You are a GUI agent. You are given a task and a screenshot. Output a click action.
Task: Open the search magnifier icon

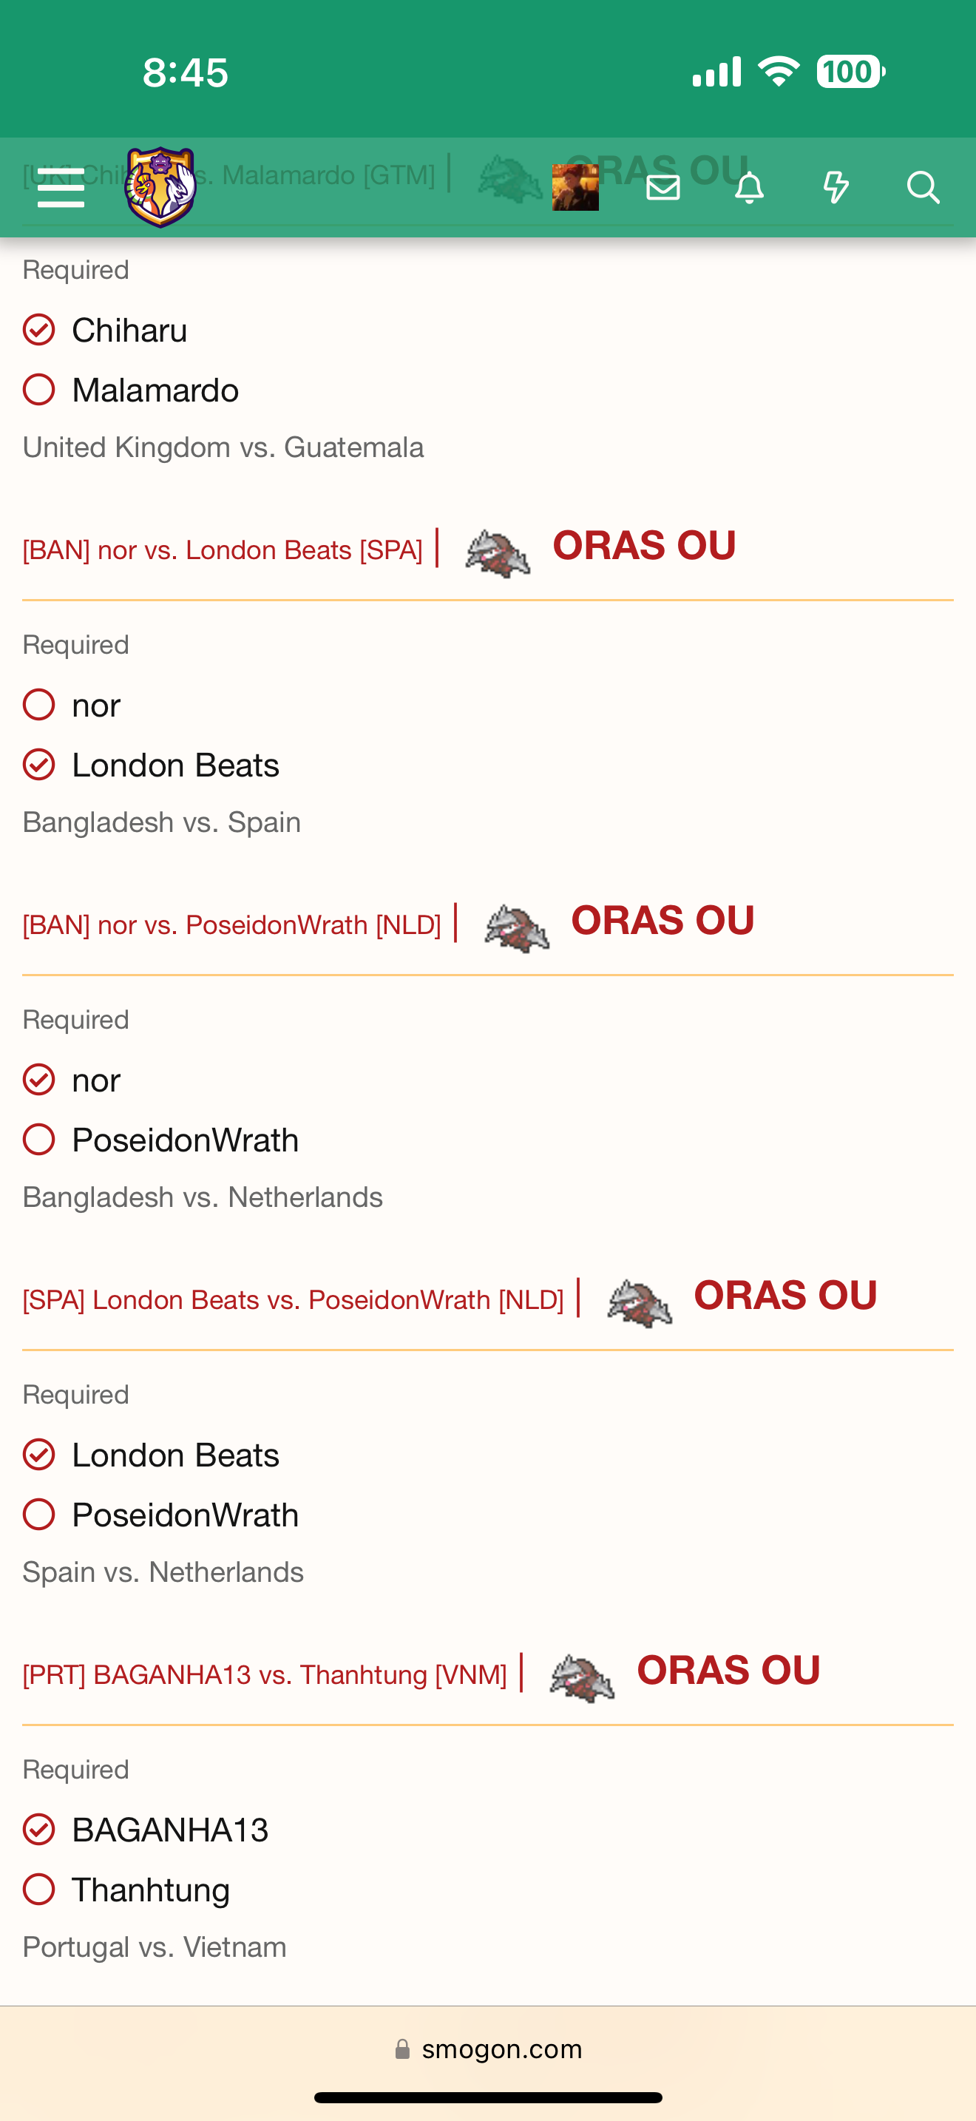pyautogui.click(x=924, y=188)
